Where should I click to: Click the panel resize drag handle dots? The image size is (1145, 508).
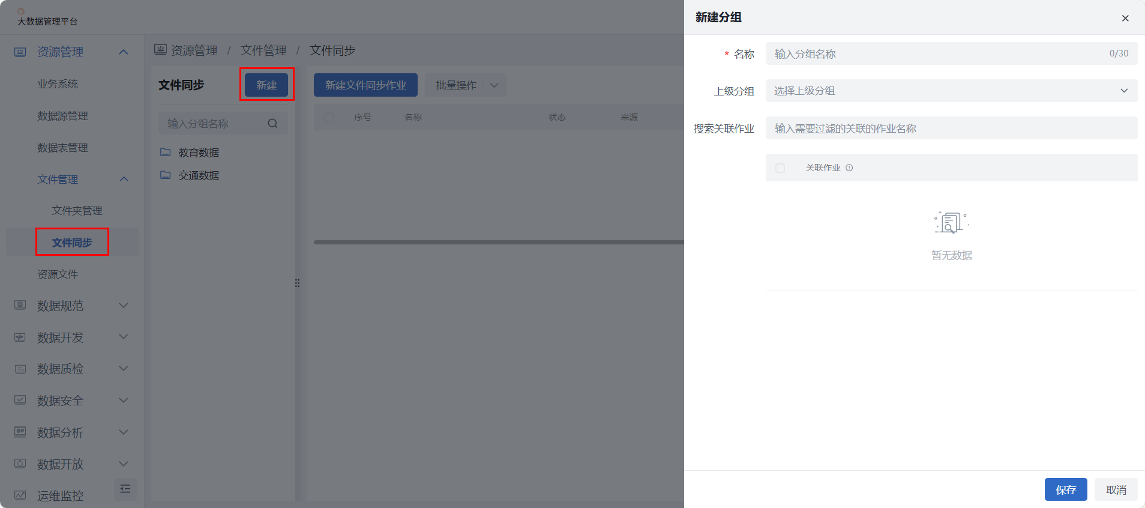(297, 283)
